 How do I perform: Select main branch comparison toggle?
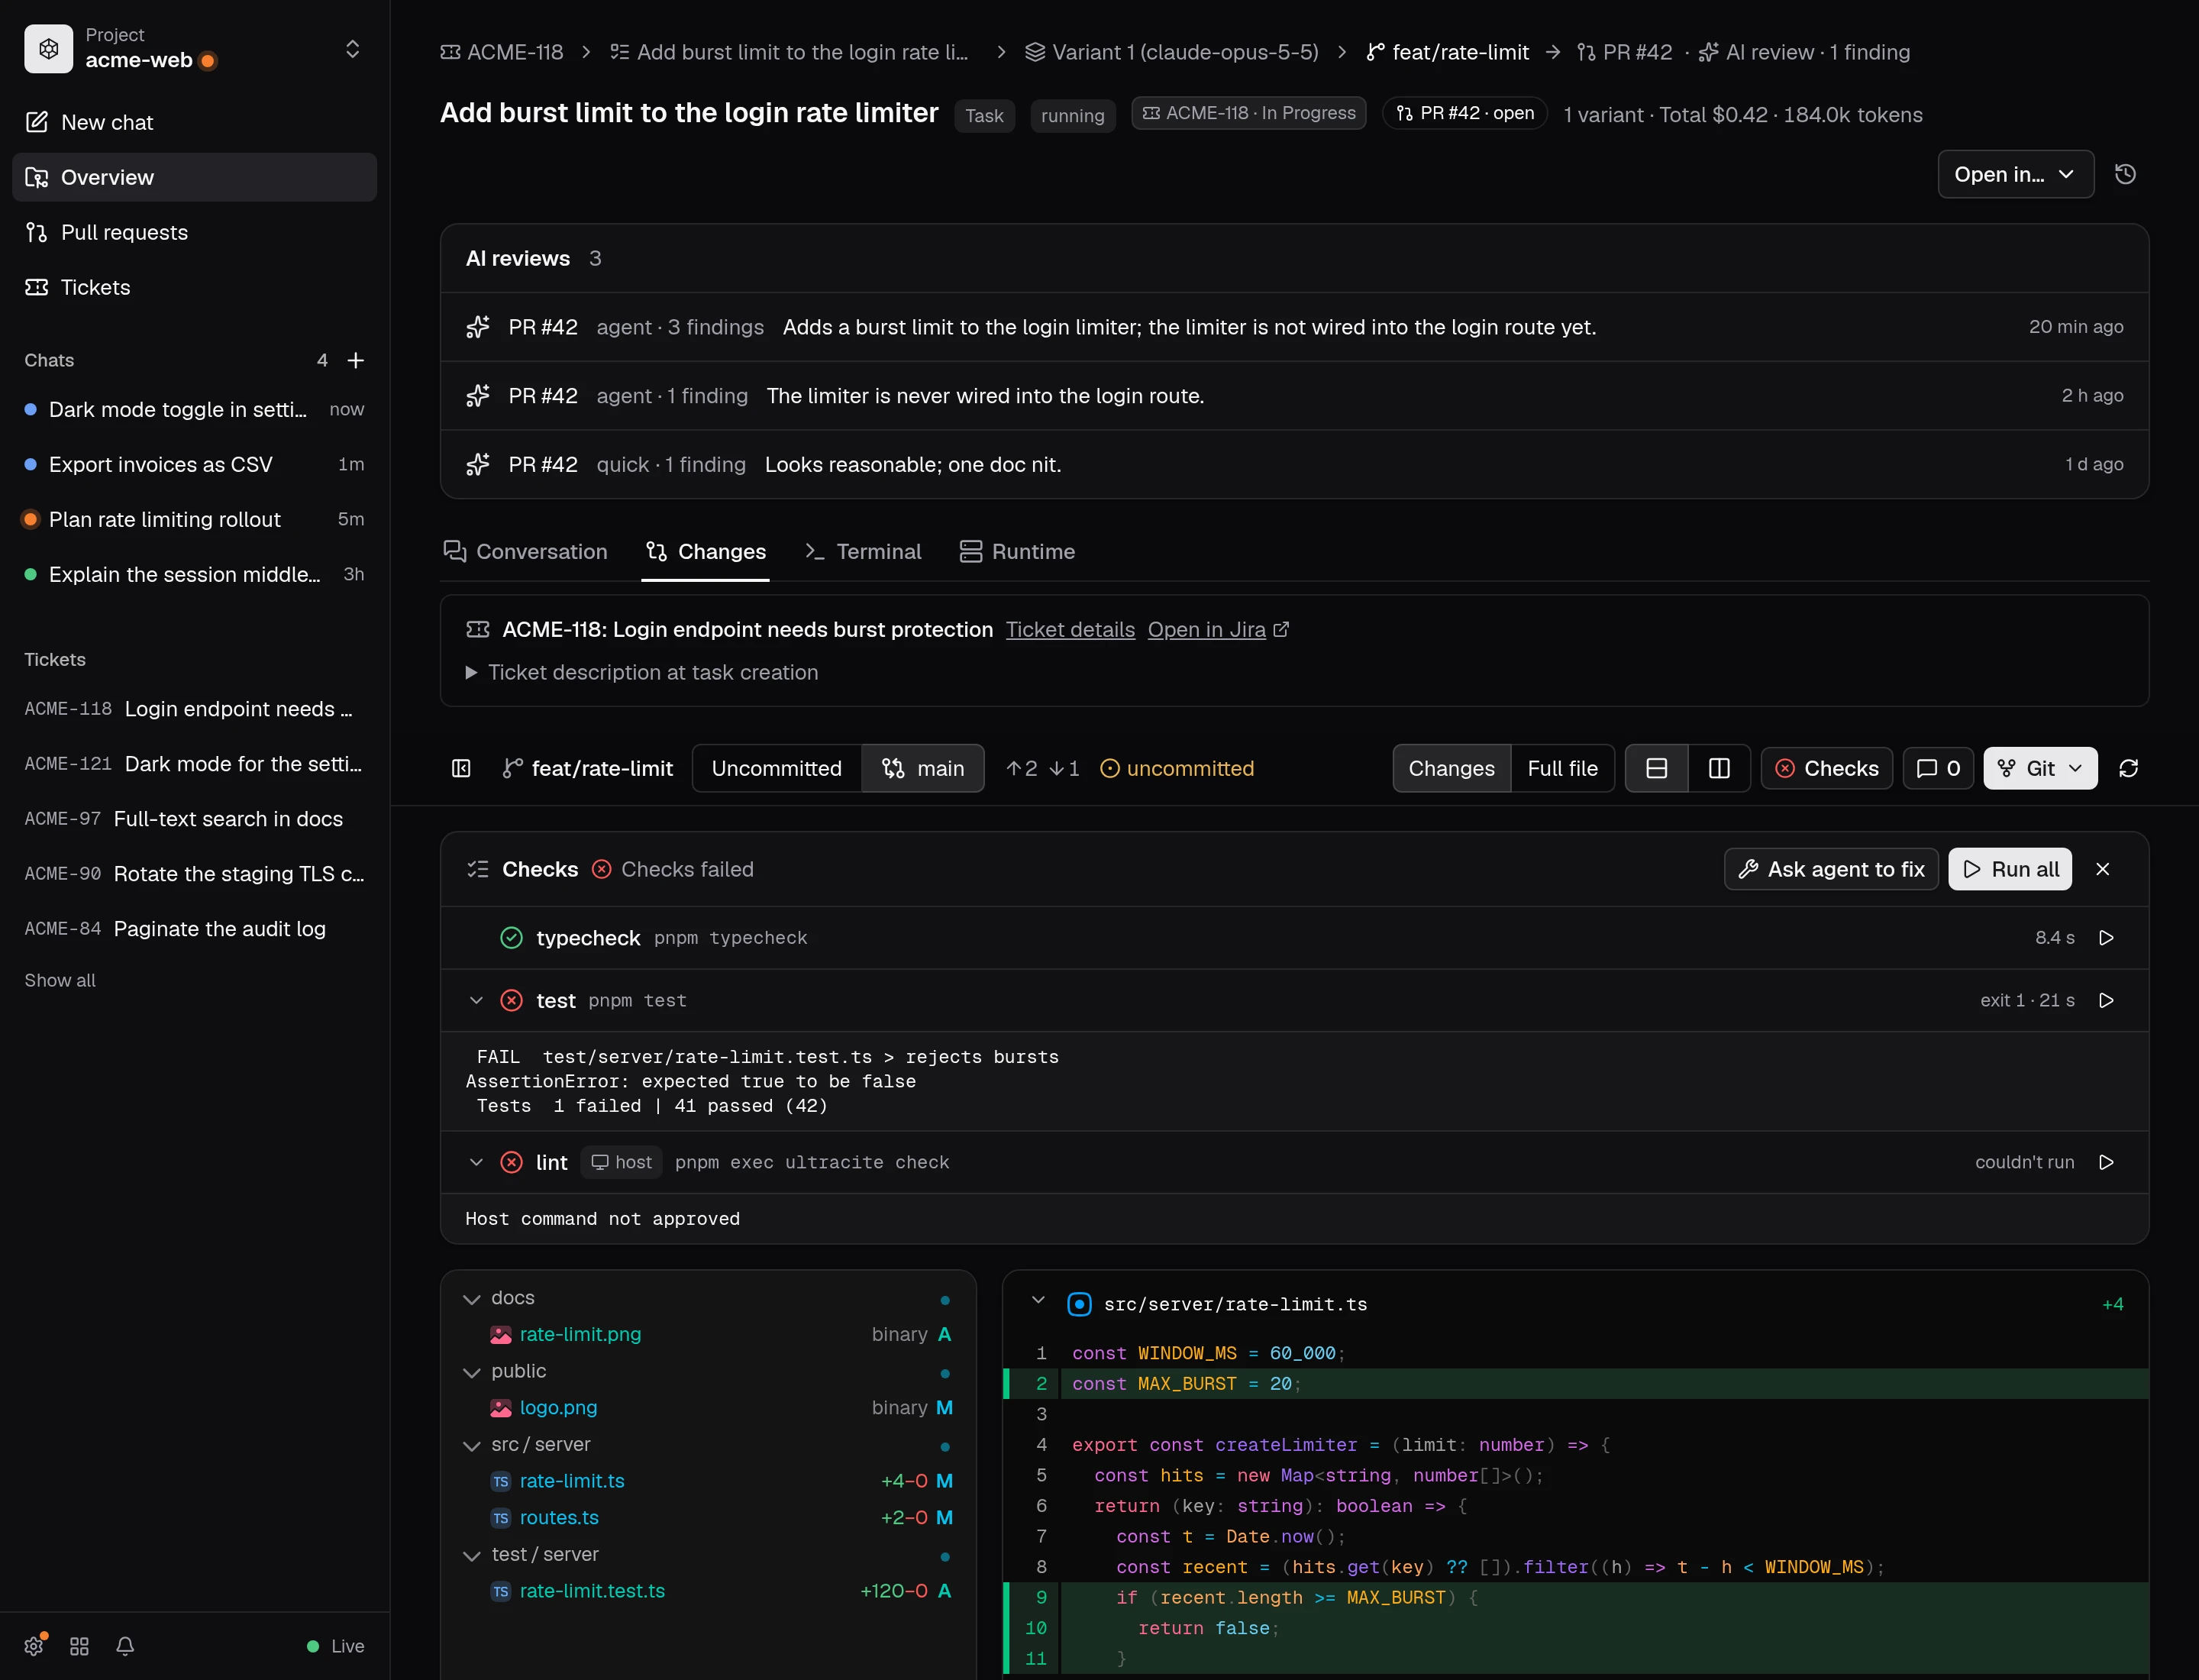point(922,768)
